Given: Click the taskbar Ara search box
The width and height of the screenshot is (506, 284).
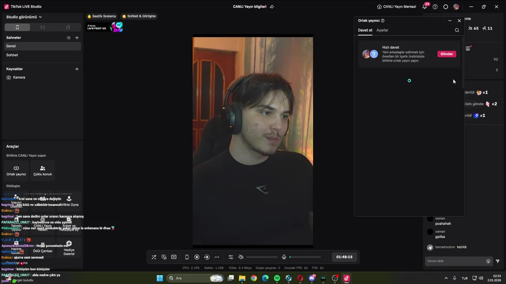Looking at the screenshot, I should [195, 278].
